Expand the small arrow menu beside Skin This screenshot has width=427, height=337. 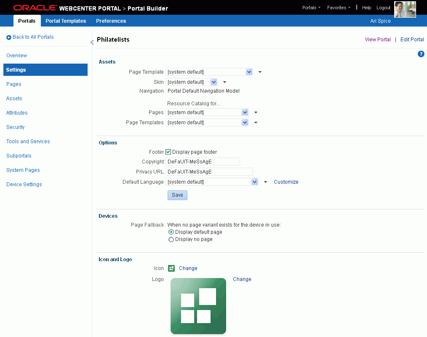225,82
